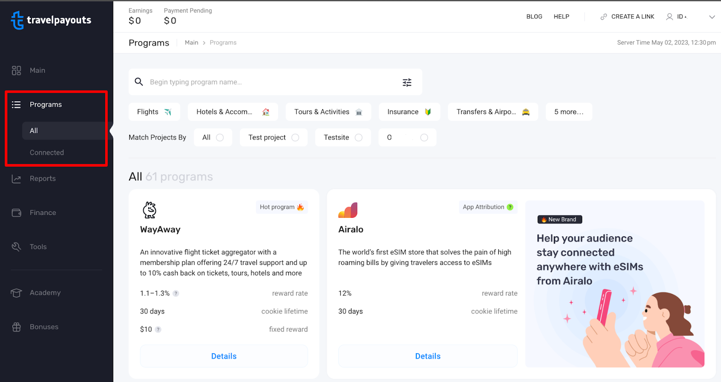The width and height of the screenshot is (721, 382).
Task: Open Reports in the sidebar
Action: coord(43,179)
